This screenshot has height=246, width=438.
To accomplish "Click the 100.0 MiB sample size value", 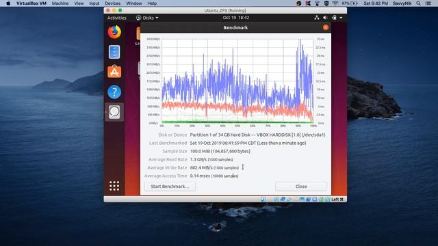I will click(x=220, y=151).
